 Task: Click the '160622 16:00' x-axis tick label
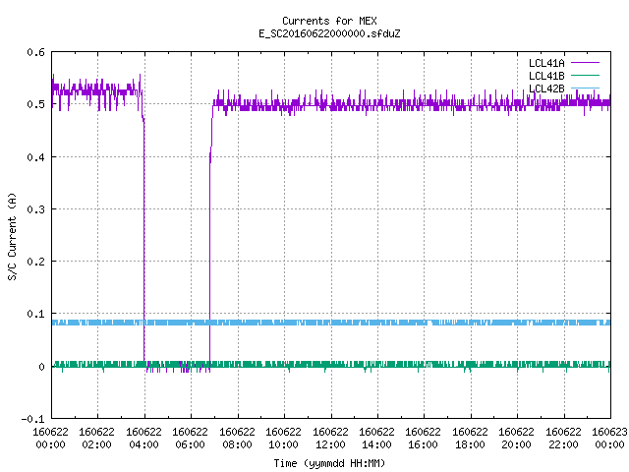tap(424, 439)
